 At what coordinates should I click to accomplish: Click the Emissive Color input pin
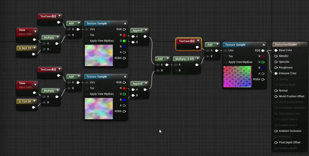(276, 74)
